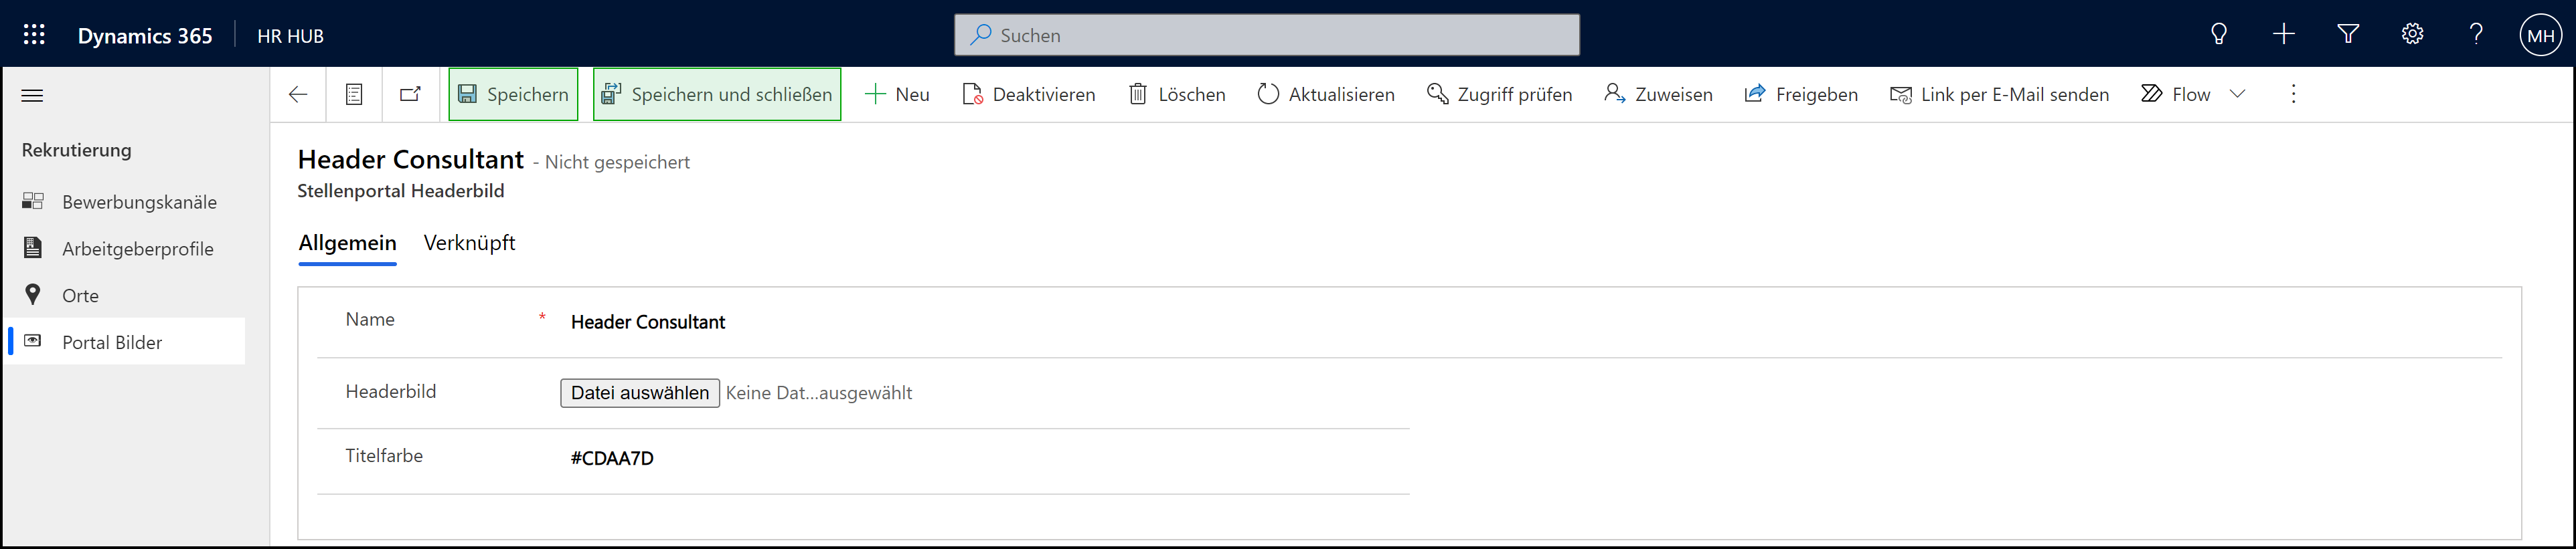Collapse the site map hamburger menu
The width and height of the screenshot is (2576, 549).
[32, 96]
